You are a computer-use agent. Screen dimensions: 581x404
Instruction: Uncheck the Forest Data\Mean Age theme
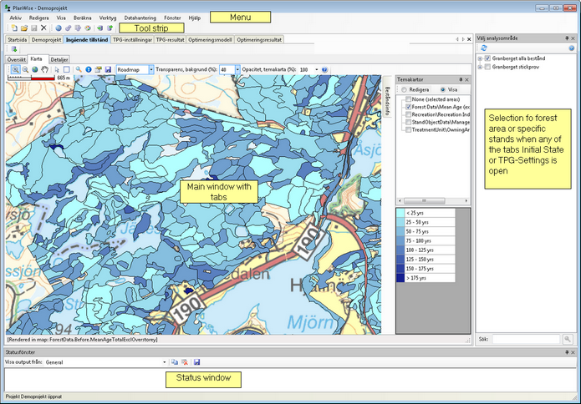tap(408, 107)
